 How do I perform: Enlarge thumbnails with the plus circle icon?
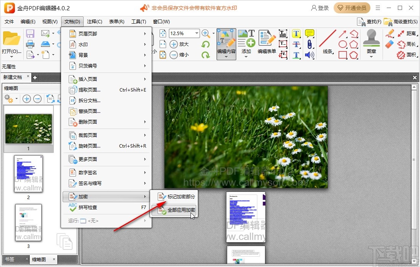click(x=26, y=99)
